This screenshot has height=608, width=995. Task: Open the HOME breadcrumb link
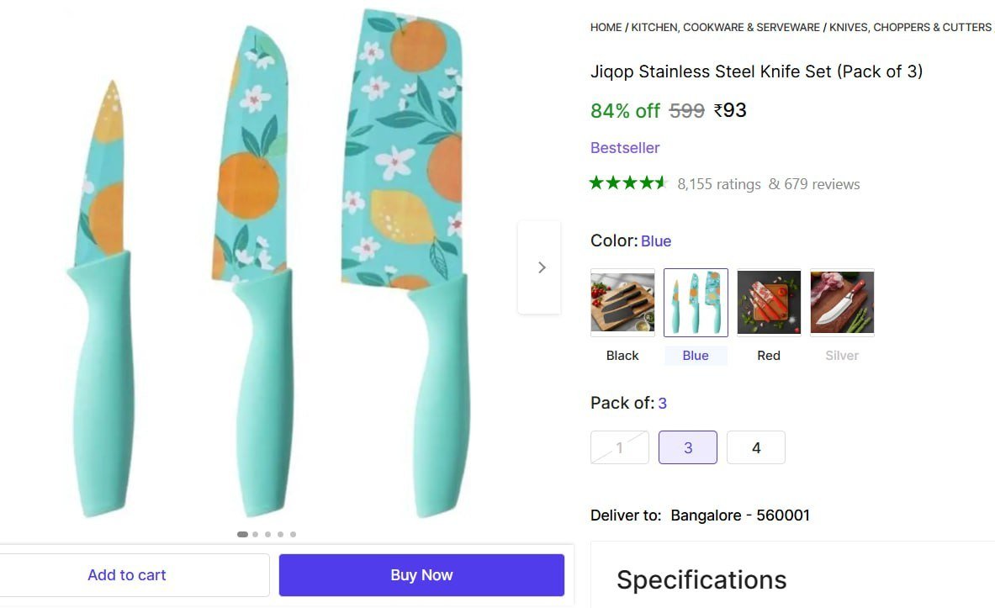click(x=605, y=27)
